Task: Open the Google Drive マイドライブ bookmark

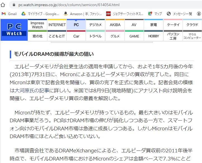Action: (x=40, y=14)
